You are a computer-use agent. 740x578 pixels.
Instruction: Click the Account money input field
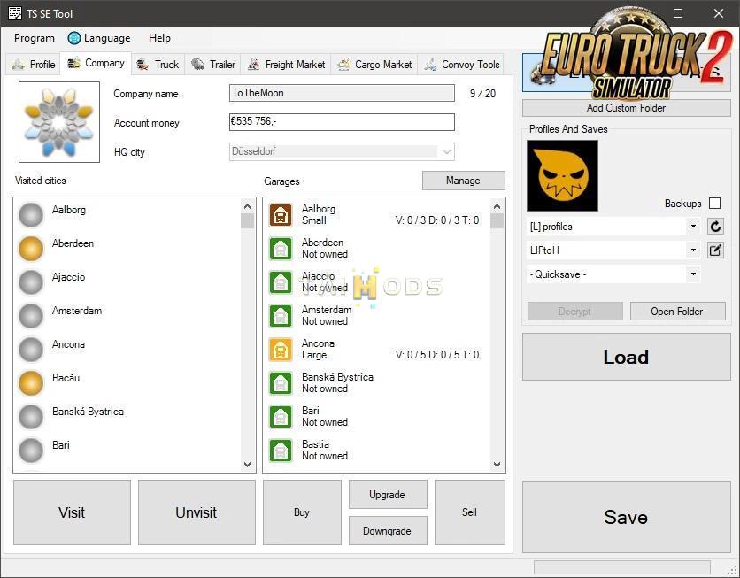343,122
